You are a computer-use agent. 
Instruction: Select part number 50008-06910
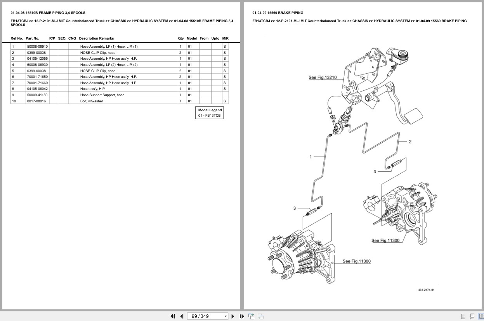tap(37, 47)
